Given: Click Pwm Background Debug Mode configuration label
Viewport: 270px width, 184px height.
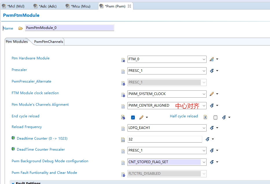Looking at the screenshot, I should coord(50,161).
